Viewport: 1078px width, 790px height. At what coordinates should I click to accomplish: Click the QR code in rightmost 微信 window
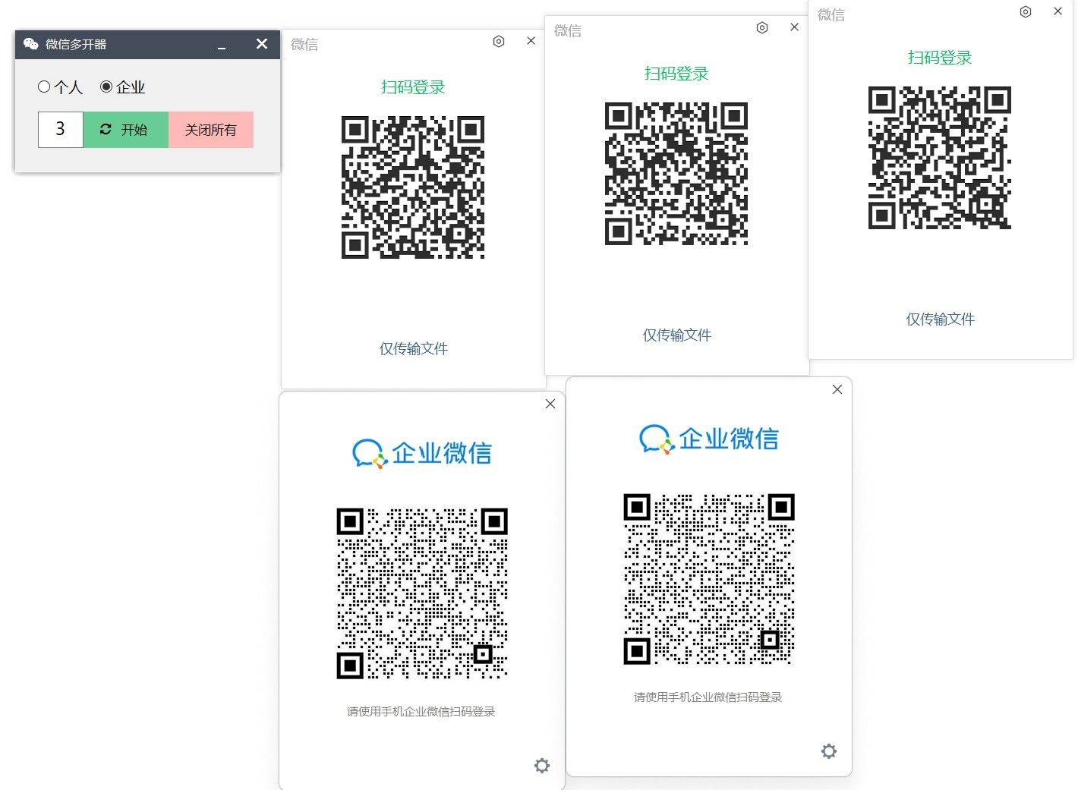(940, 158)
